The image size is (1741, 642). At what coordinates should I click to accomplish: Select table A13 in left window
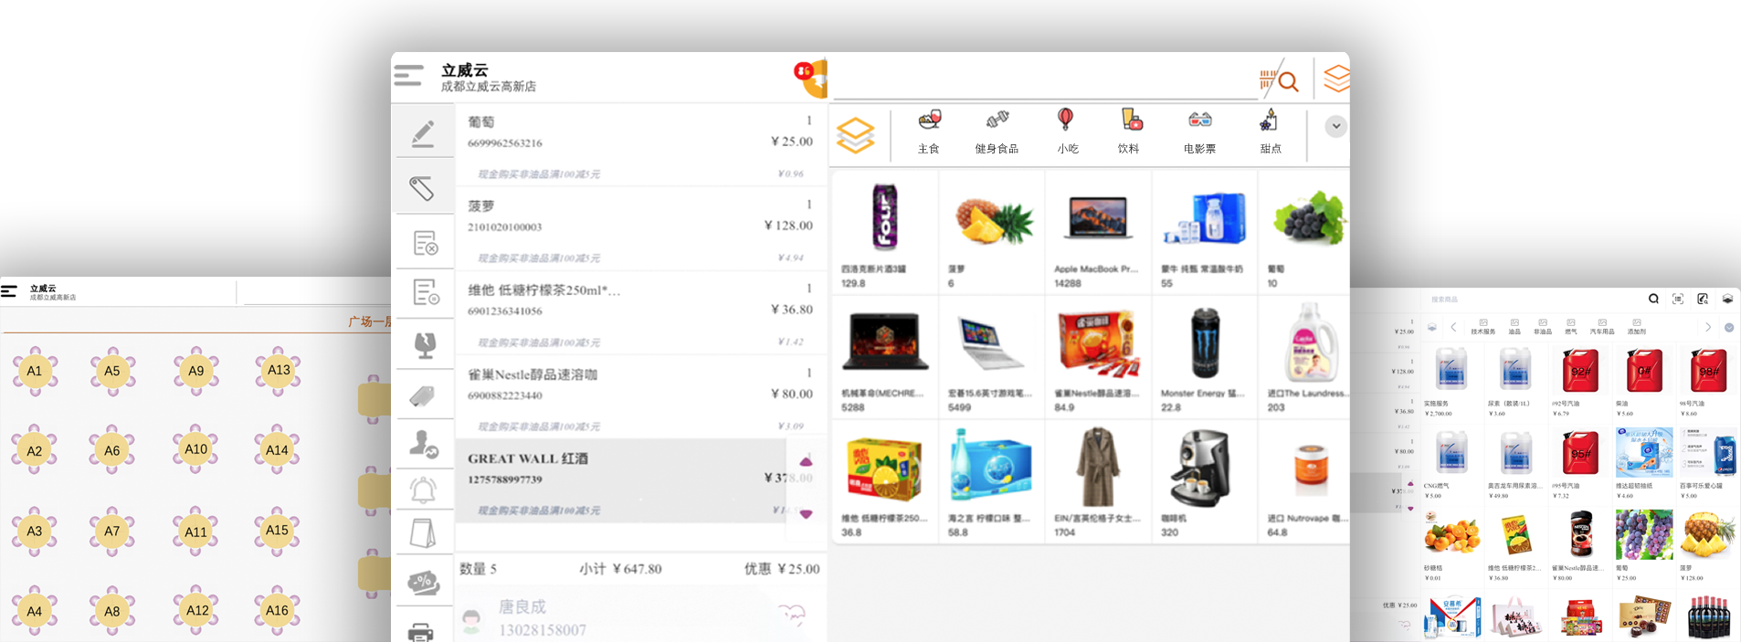[278, 370]
